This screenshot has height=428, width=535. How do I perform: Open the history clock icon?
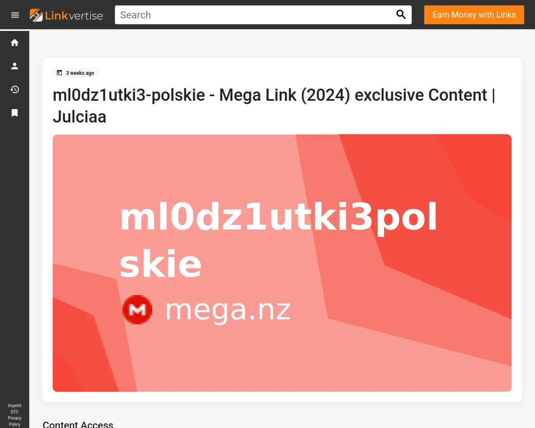point(15,89)
